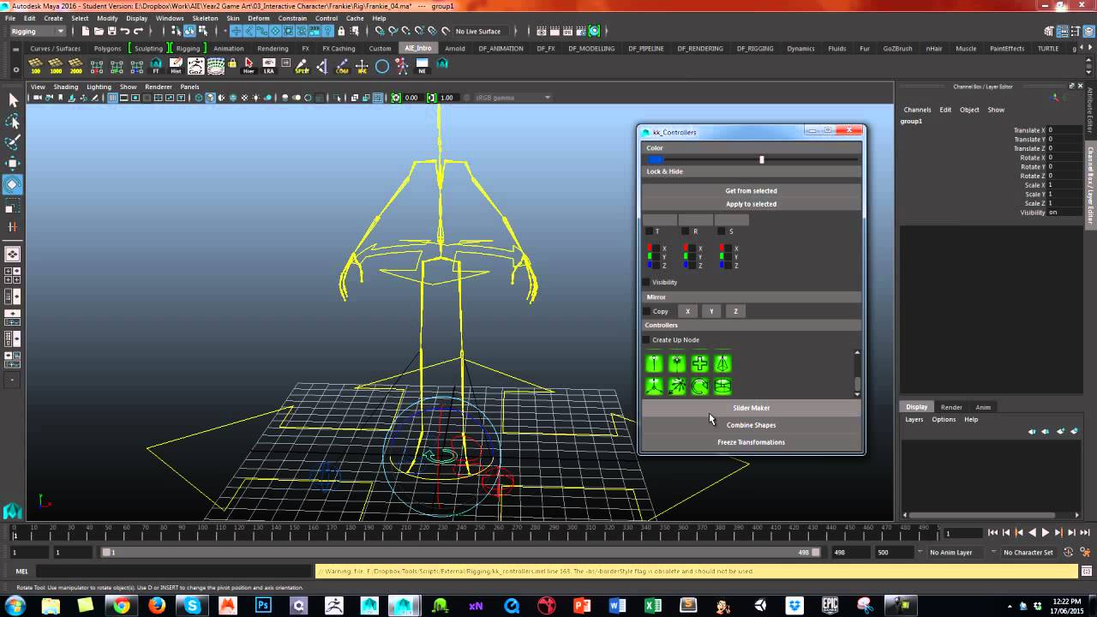This screenshot has height=617, width=1097.
Task: Pick the Move tool in toolbox
Action: [x=13, y=163]
